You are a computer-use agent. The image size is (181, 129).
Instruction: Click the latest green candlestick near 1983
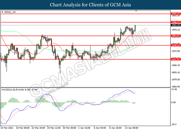[x=135, y=28]
